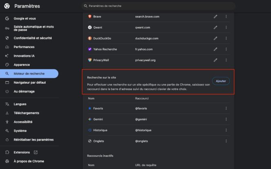The image size is (271, 169).
Task: Click the wrench icon for Système
Action: coord(7,131)
